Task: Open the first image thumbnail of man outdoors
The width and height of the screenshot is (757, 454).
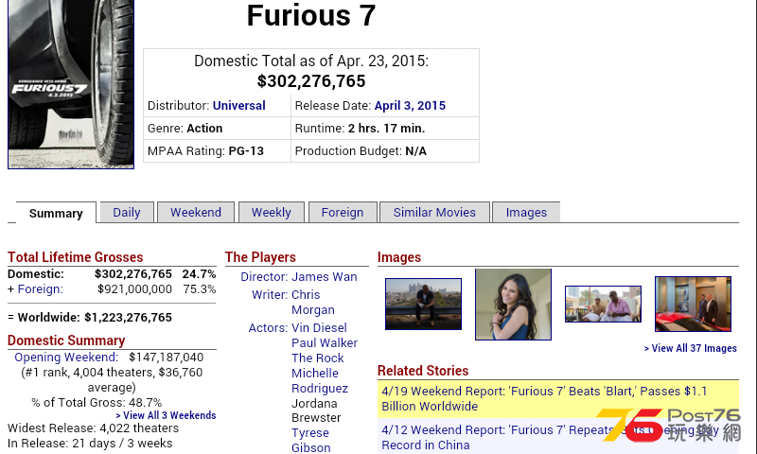Action: 423,304
